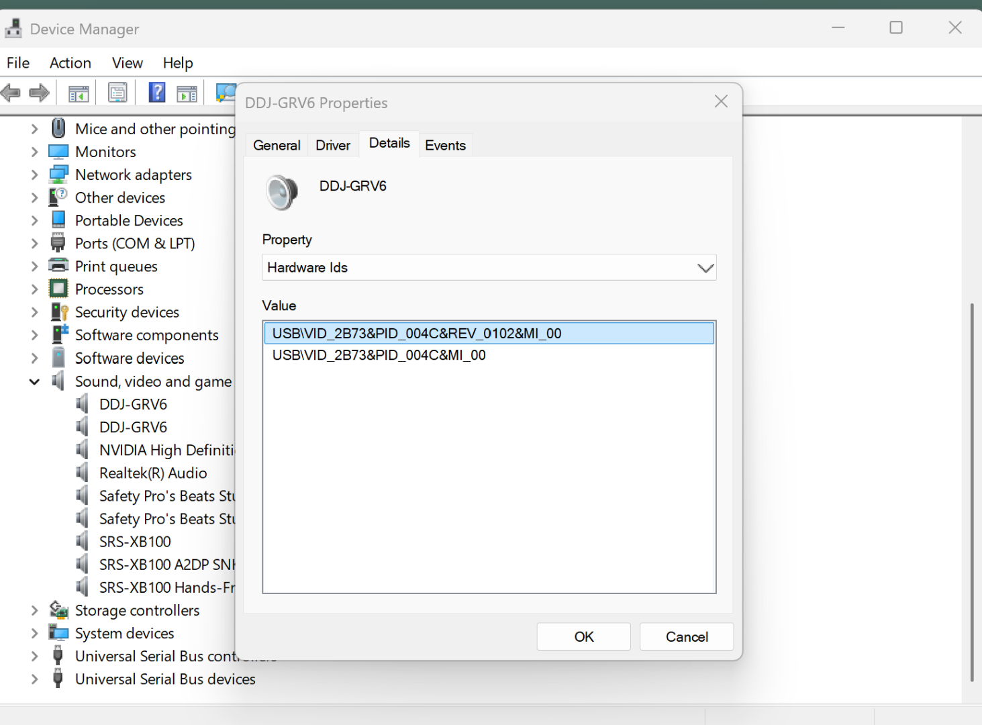982x725 pixels.
Task: Expand the Storage controllers category
Action: click(34, 611)
